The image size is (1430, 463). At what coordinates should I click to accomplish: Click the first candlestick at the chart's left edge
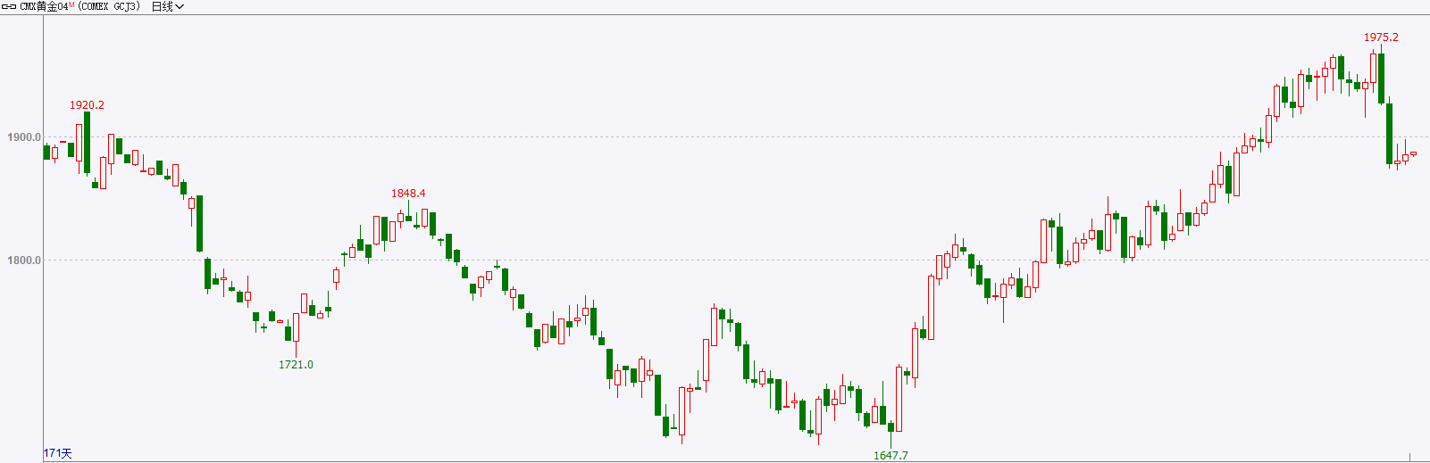[47, 152]
